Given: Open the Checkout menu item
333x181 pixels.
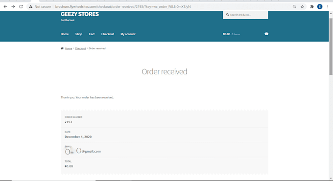Looking at the screenshot, I should pos(107,34).
